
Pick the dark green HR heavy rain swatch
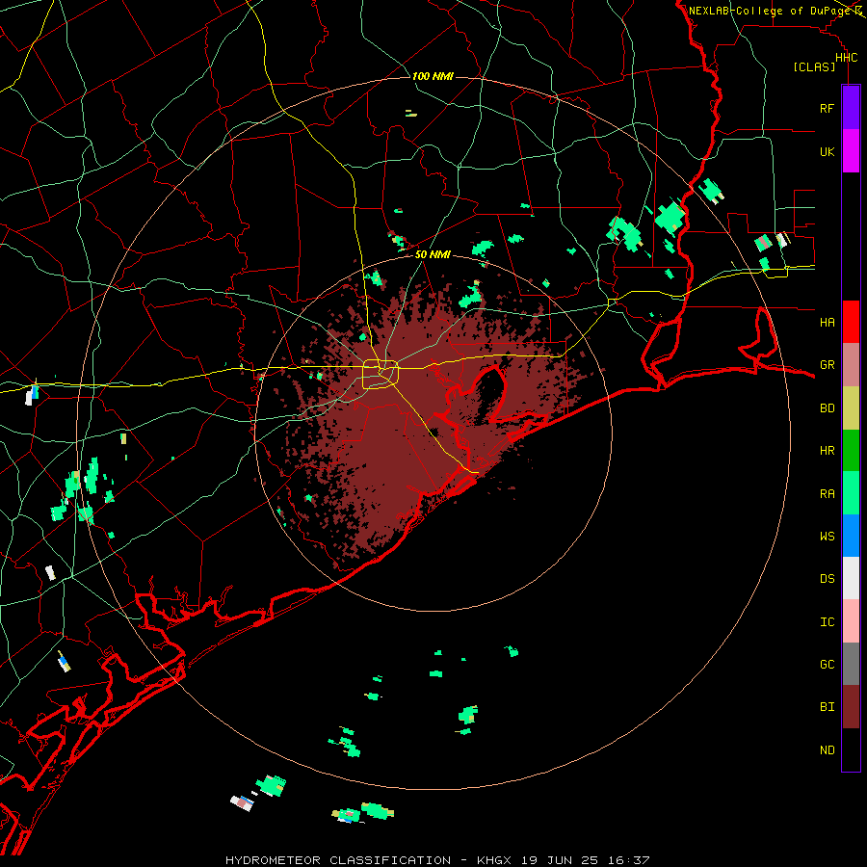point(851,451)
